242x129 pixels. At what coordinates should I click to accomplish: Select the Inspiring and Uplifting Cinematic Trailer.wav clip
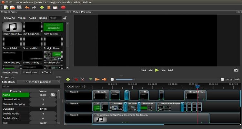pos(151,118)
